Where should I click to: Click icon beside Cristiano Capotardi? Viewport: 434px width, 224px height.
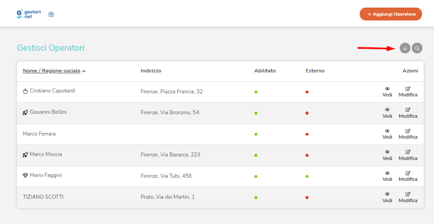click(25, 91)
